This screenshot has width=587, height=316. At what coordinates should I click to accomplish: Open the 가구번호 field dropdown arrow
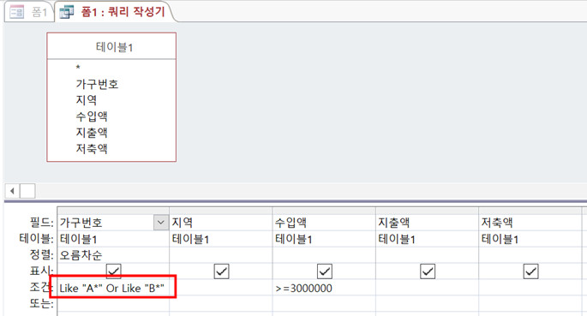click(161, 223)
